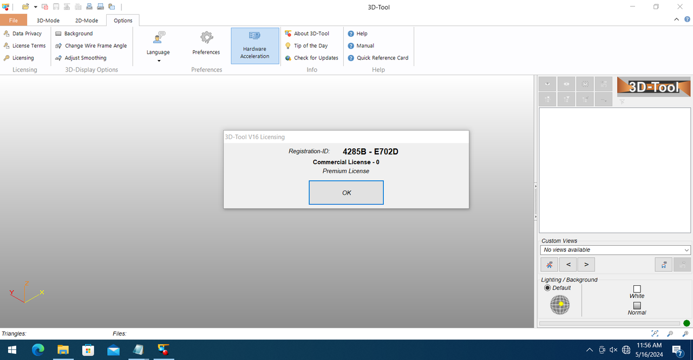Click the zoom fit icon in status bar
The width and height of the screenshot is (693, 360).
(x=655, y=333)
